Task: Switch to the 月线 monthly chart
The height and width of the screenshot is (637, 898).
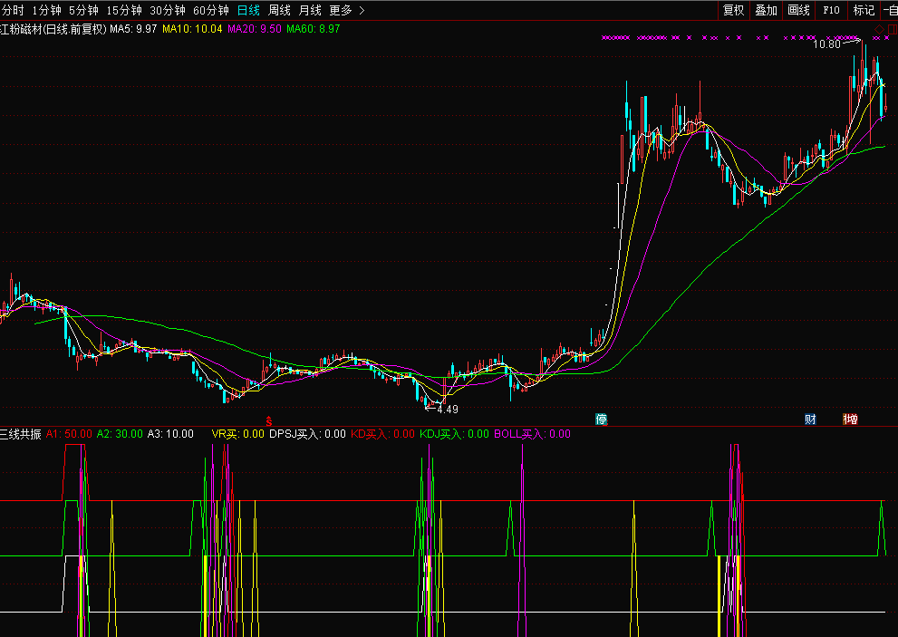Action: click(x=311, y=10)
